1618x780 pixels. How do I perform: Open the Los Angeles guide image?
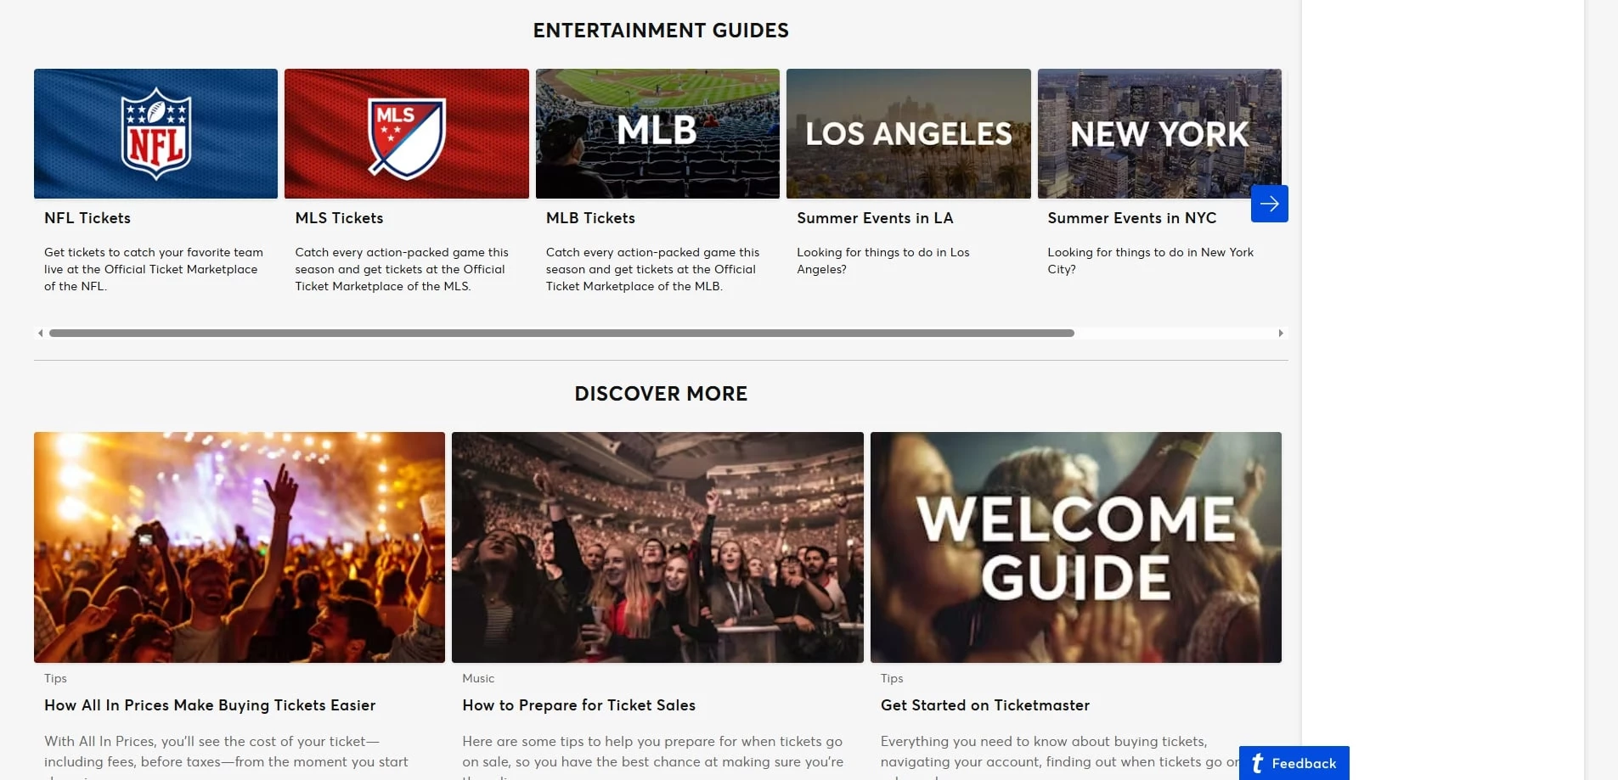pos(908,134)
